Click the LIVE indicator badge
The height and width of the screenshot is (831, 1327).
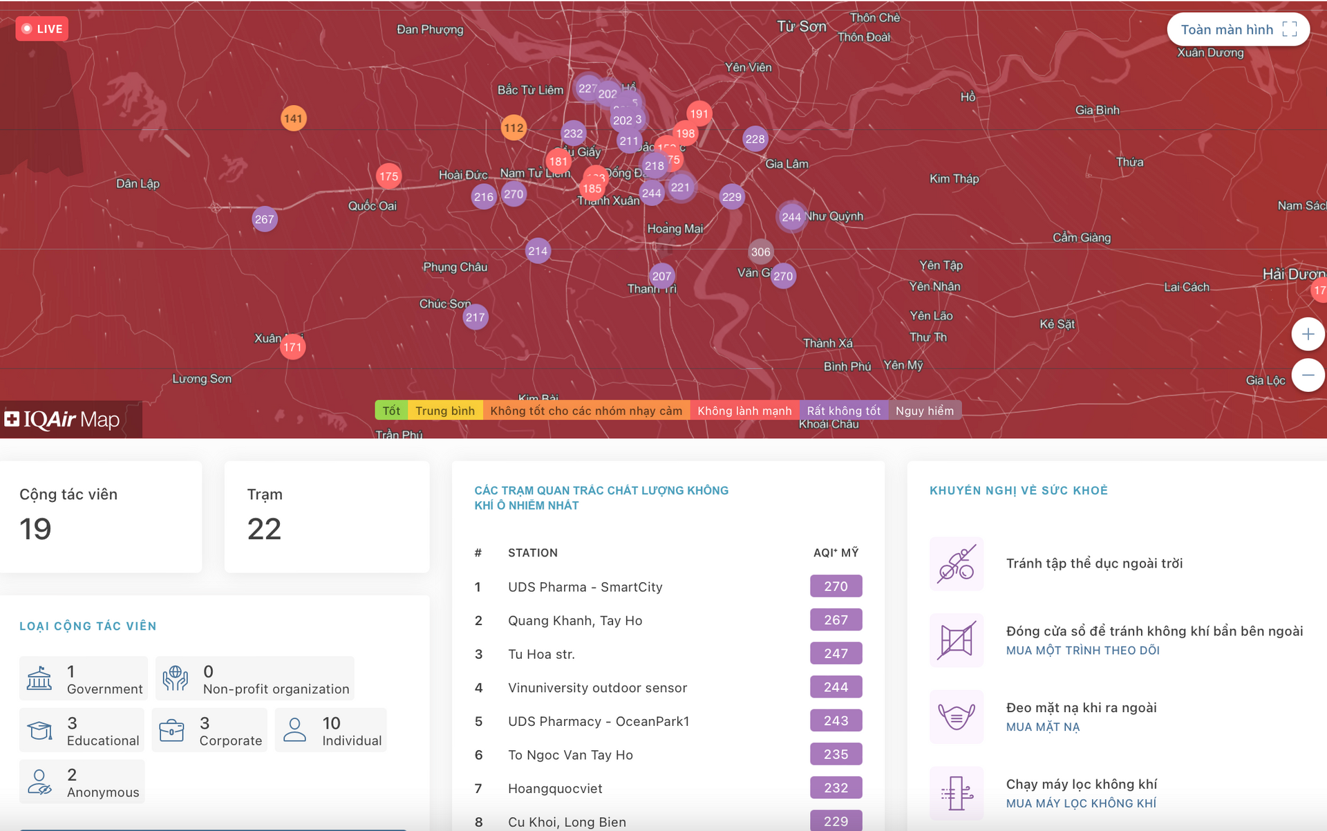42,29
